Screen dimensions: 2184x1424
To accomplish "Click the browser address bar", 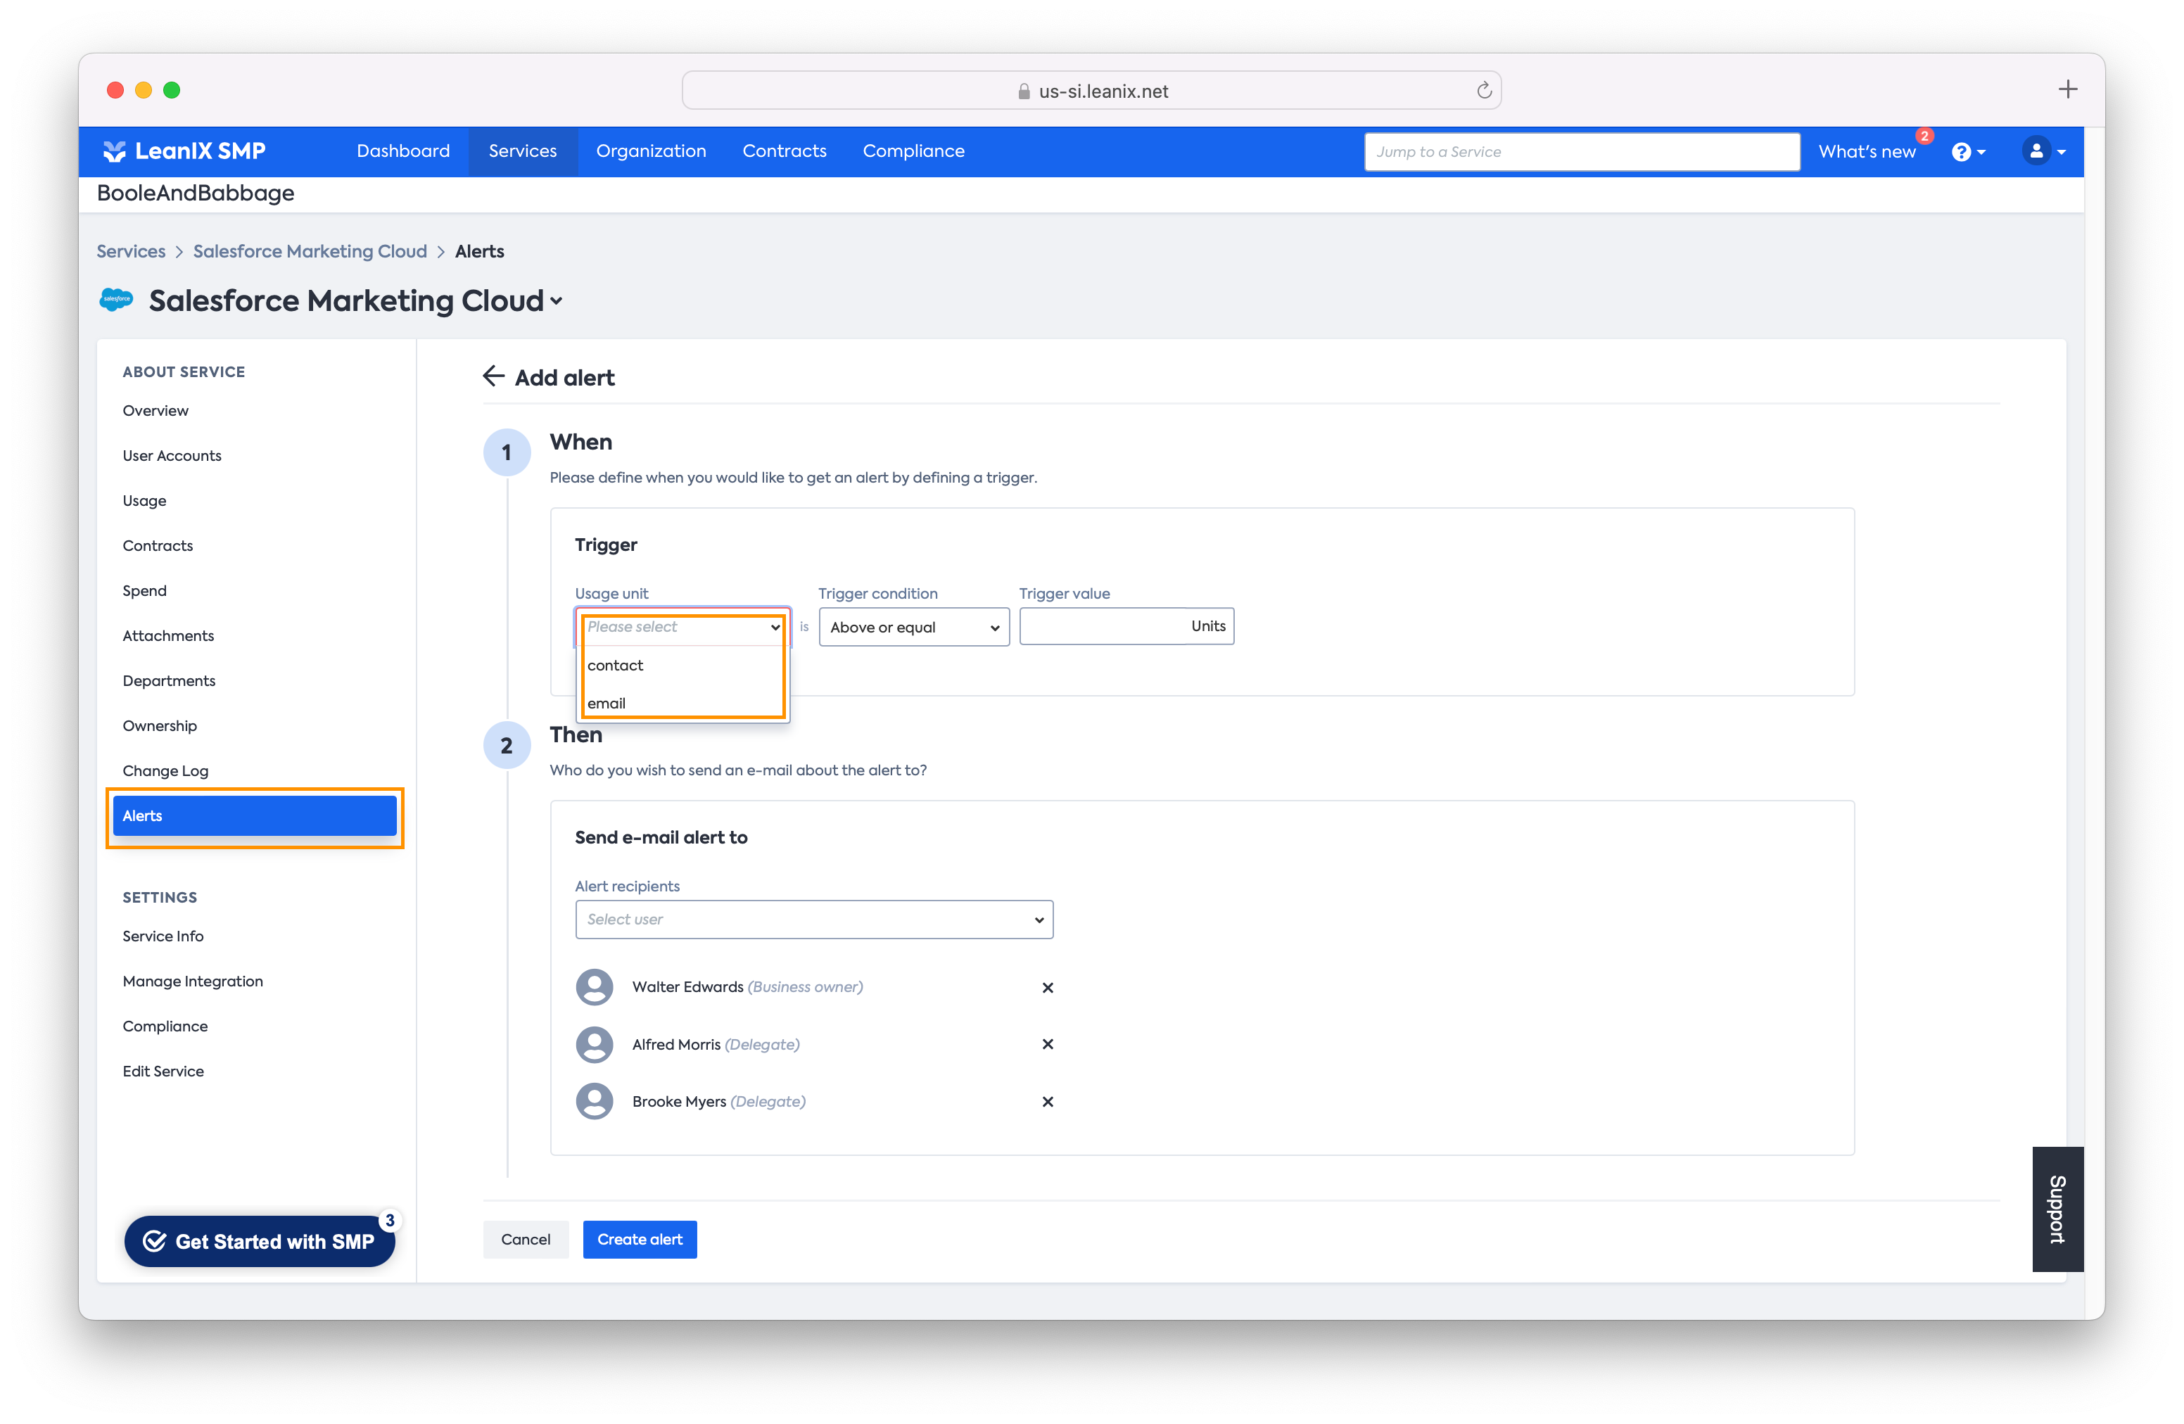I will point(1091,90).
